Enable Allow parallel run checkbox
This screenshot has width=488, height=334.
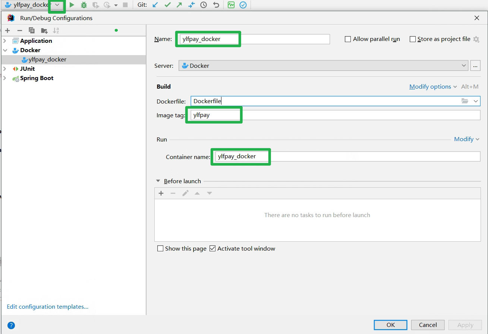348,39
